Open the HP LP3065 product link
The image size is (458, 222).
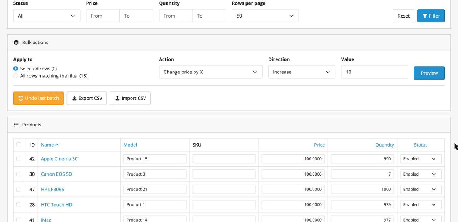[52, 189]
